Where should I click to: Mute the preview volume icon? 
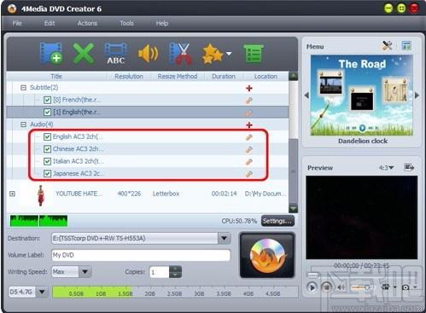coord(341,287)
